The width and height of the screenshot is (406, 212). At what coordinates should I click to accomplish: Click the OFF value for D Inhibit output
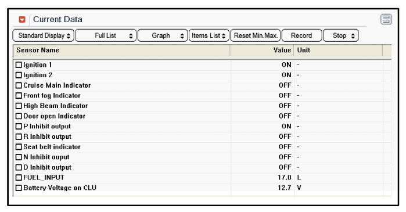click(x=285, y=167)
